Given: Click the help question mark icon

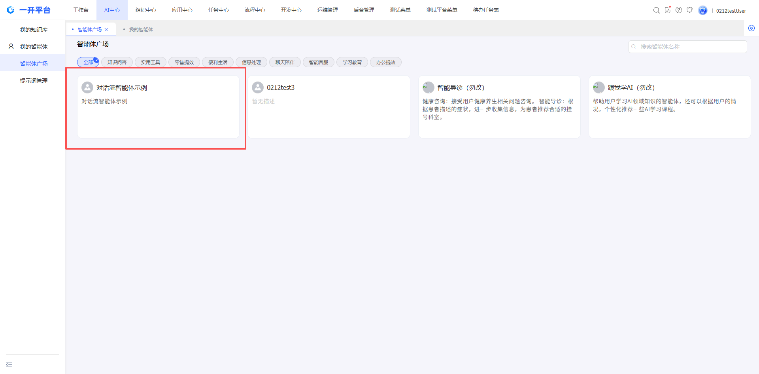Looking at the screenshot, I should 679,10.
